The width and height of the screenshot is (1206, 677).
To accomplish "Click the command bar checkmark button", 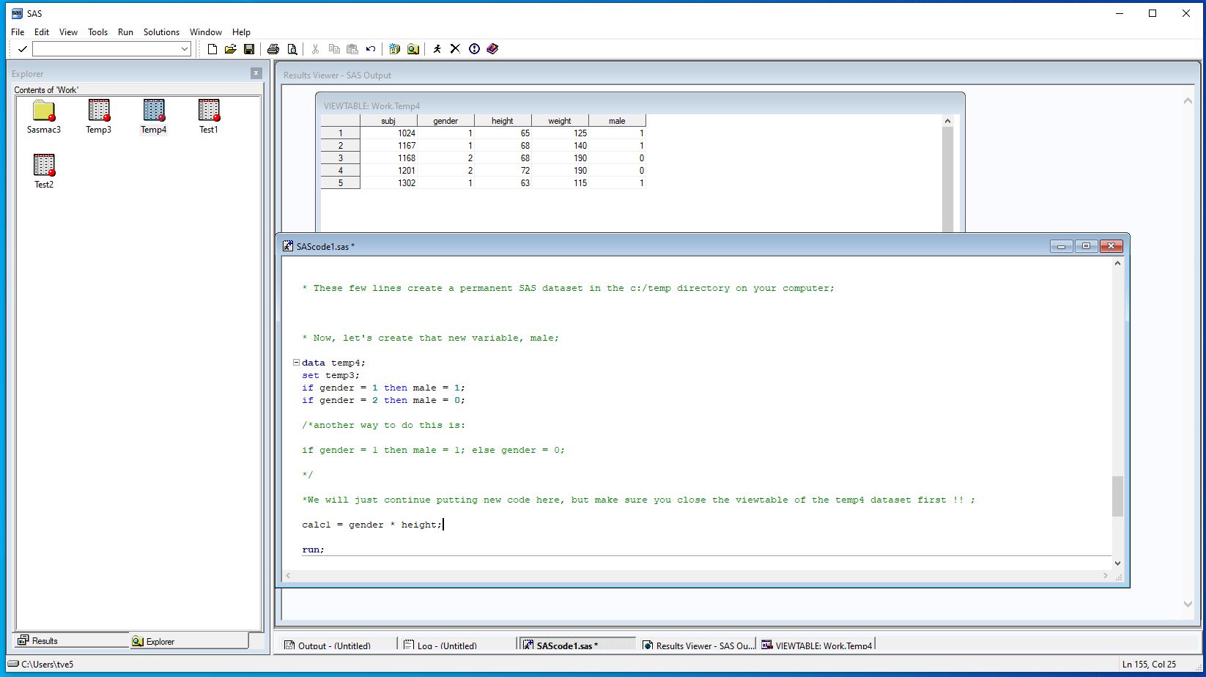I will [23, 49].
